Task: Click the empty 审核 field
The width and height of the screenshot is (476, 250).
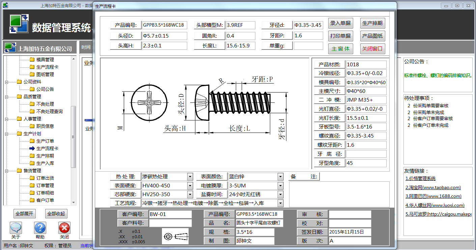Action: click(x=350, y=214)
